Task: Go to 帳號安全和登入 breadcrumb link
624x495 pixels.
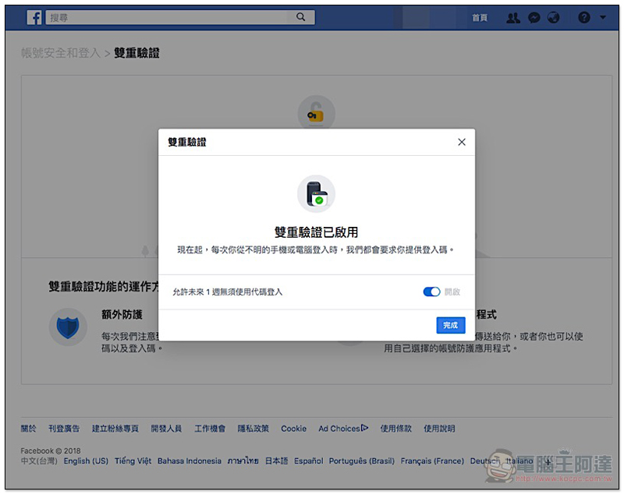Action: 61,53
